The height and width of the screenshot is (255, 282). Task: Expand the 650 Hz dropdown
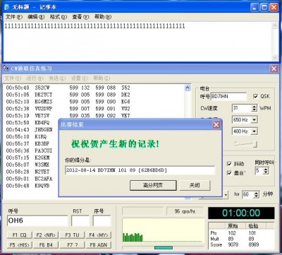pos(254,119)
